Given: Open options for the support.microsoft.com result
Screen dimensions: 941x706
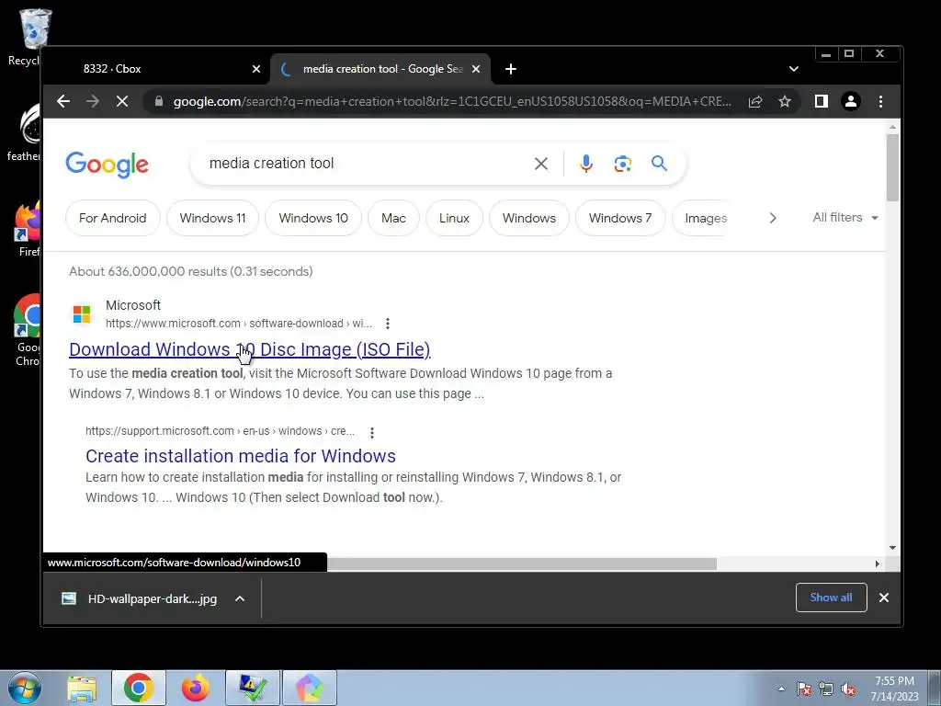Looking at the screenshot, I should (372, 432).
